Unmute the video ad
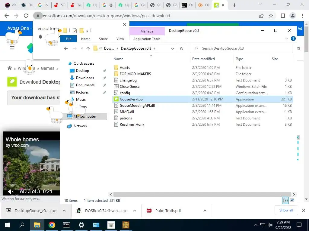 click(x=11, y=191)
